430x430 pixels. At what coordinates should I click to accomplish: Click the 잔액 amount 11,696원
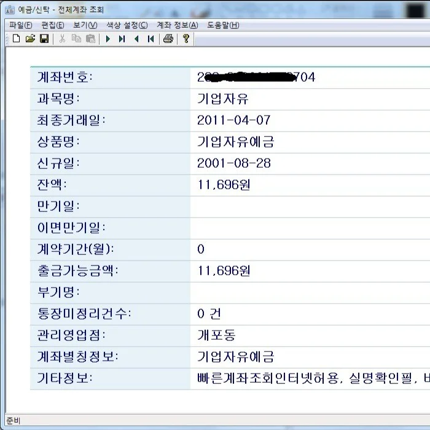pos(224,185)
